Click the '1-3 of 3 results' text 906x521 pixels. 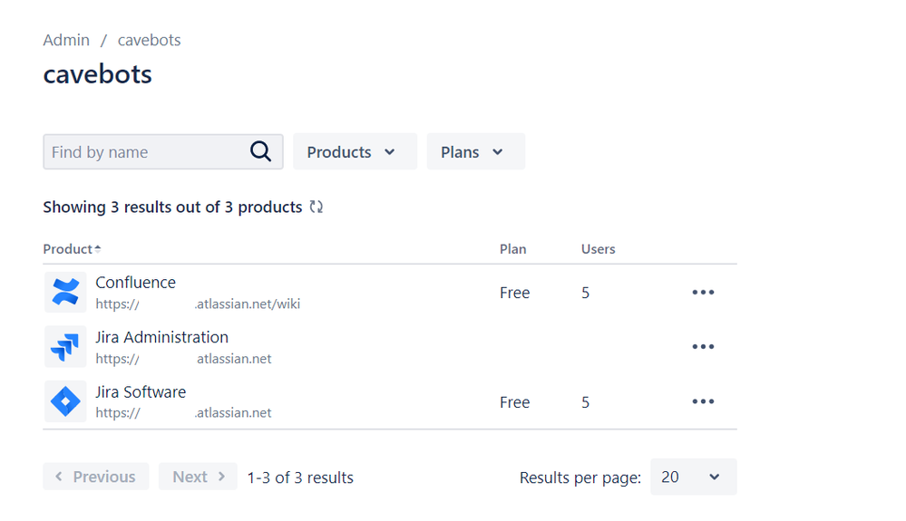(300, 478)
